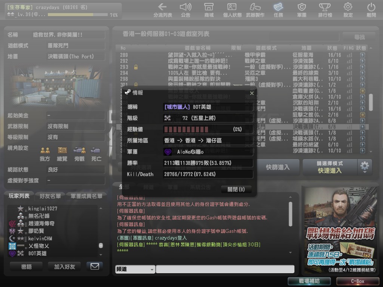The image size is (383, 287).
Task: Select the 我方 view setting
Action: pos(45,154)
